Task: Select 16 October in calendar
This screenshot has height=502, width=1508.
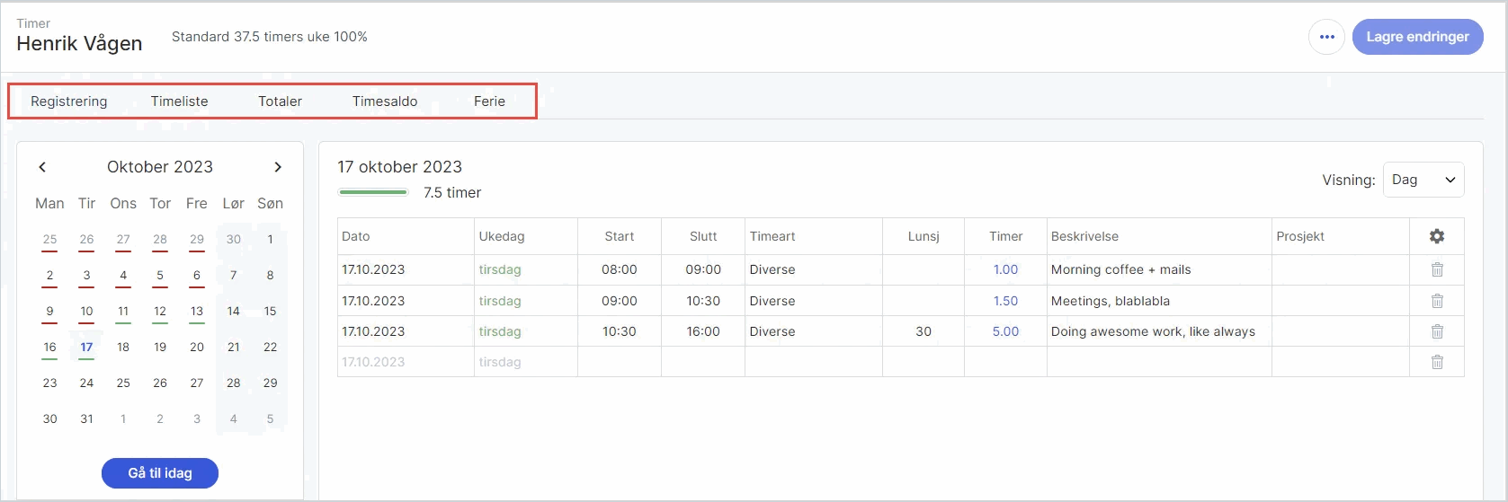Action: pyautogui.click(x=49, y=348)
